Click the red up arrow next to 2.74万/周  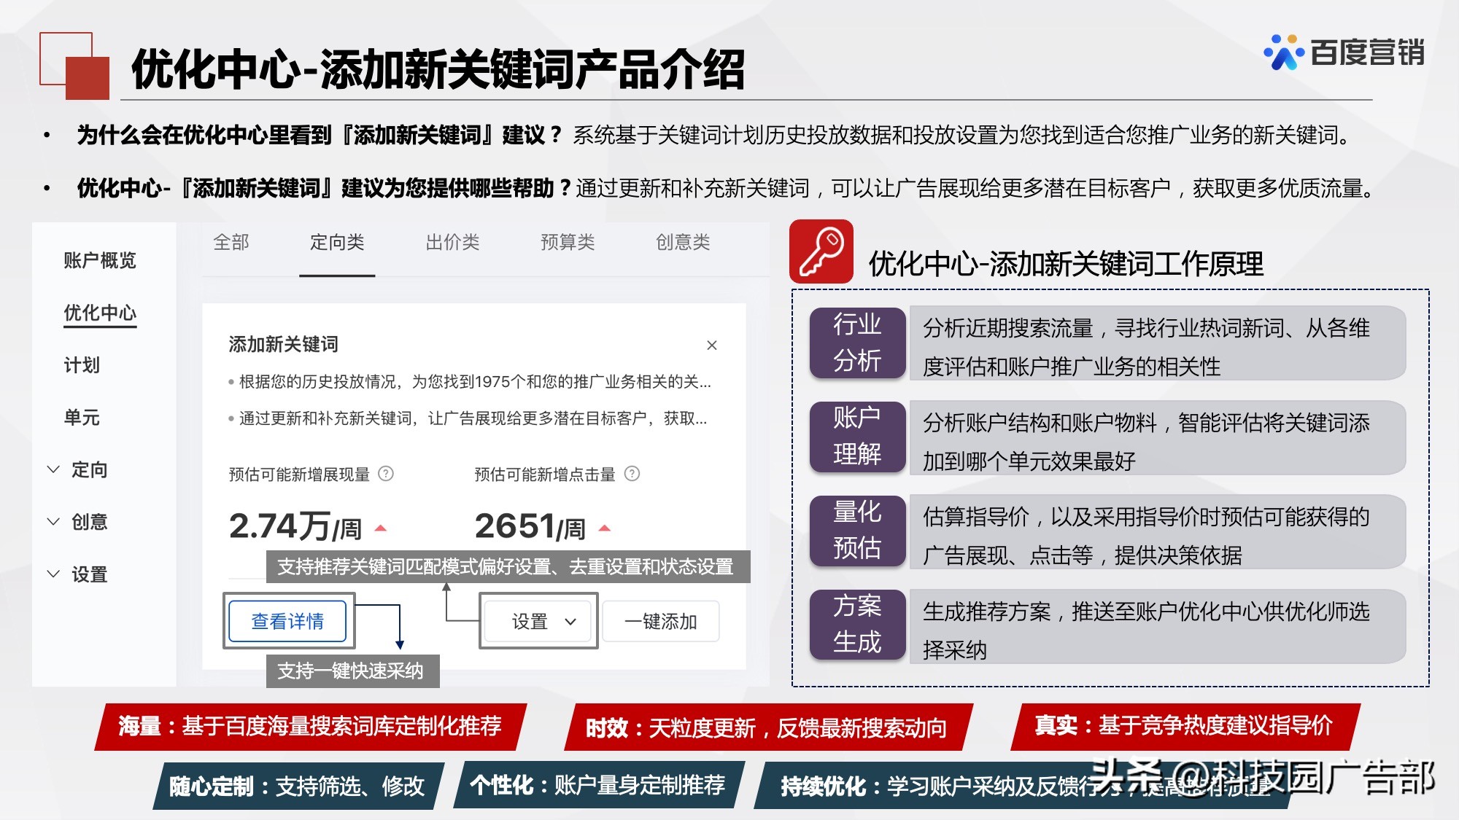coord(382,527)
